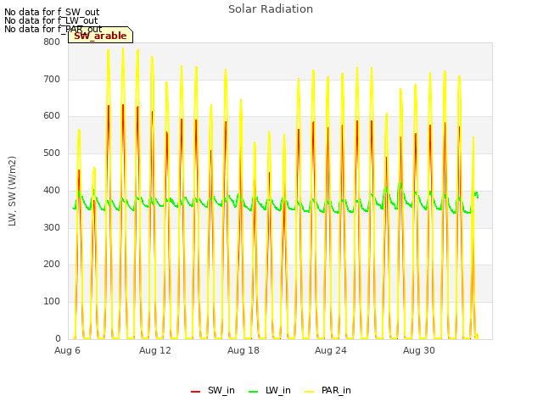Click the Aug 30 x-axis label

tap(418, 350)
